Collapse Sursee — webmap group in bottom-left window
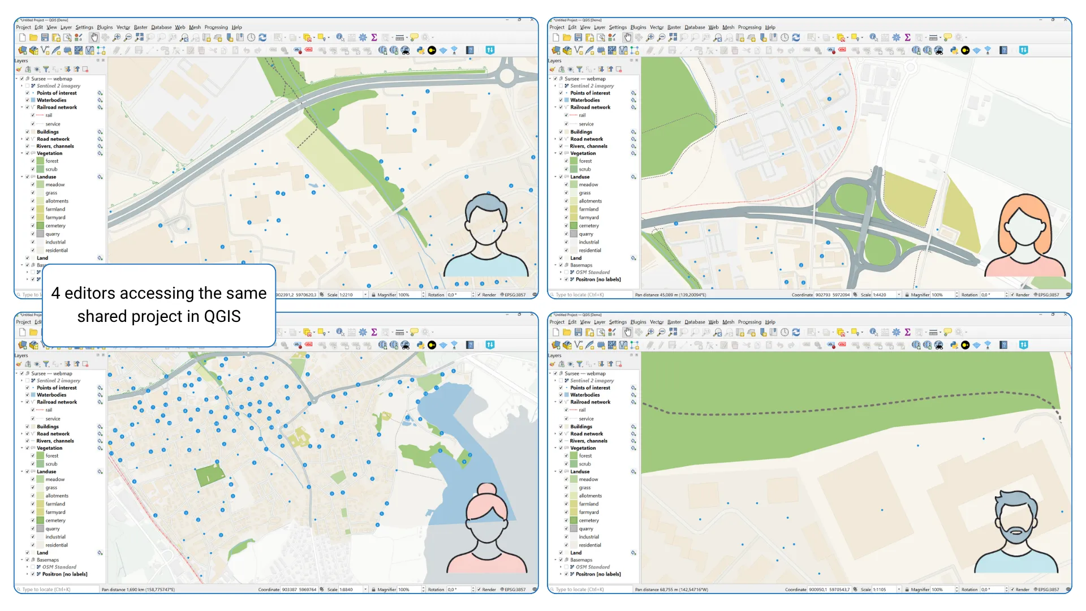 (x=16, y=374)
